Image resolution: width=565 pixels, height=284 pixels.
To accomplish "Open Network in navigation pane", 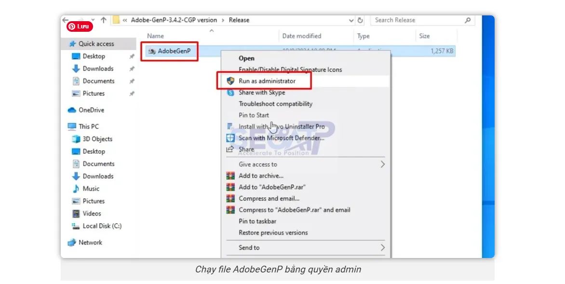I will pyautogui.click(x=91, y=243).
